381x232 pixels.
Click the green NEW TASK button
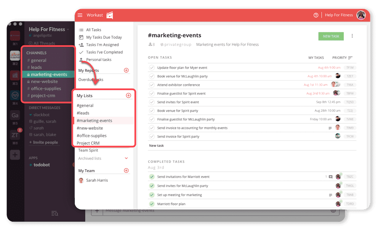click(x=331, y=36)
